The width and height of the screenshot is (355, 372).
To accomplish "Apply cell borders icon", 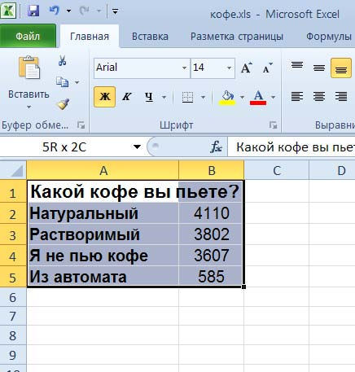I will (187, 97).
